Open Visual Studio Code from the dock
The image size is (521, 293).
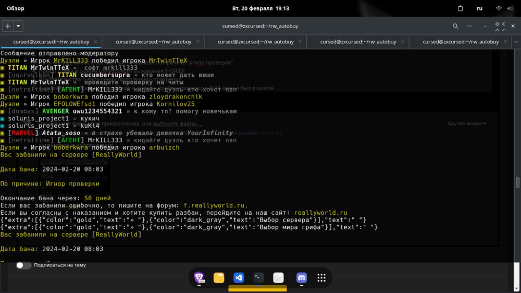click(239, 277)
